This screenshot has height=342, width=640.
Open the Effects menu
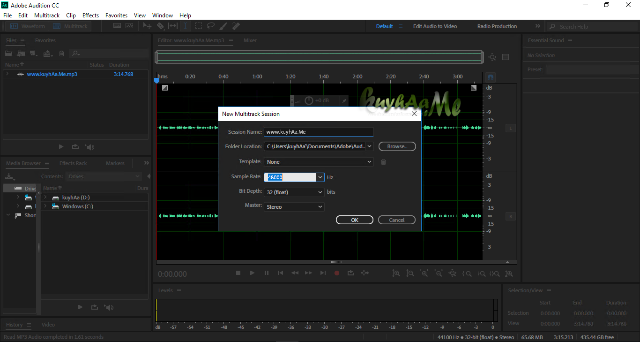(90, 15)
